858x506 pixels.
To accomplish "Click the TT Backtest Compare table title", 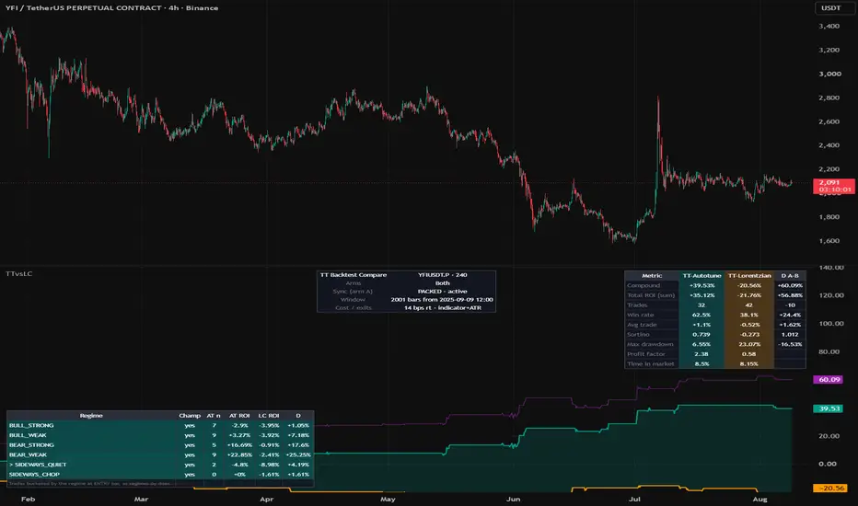I will (354, 275).
